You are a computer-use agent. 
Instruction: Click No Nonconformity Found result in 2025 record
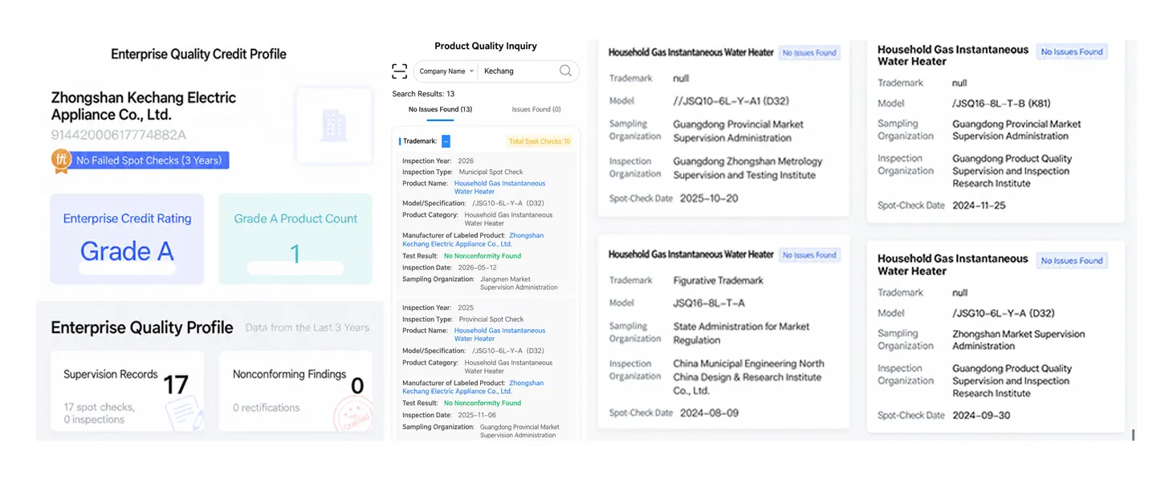pyautogui.click(x=483, y=403)
